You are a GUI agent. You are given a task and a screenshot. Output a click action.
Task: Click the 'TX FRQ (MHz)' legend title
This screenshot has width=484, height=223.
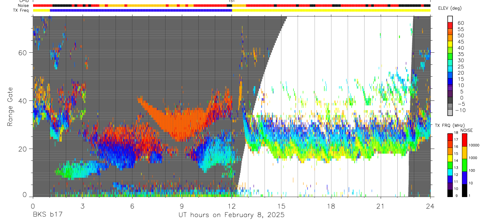pos(450,125)
